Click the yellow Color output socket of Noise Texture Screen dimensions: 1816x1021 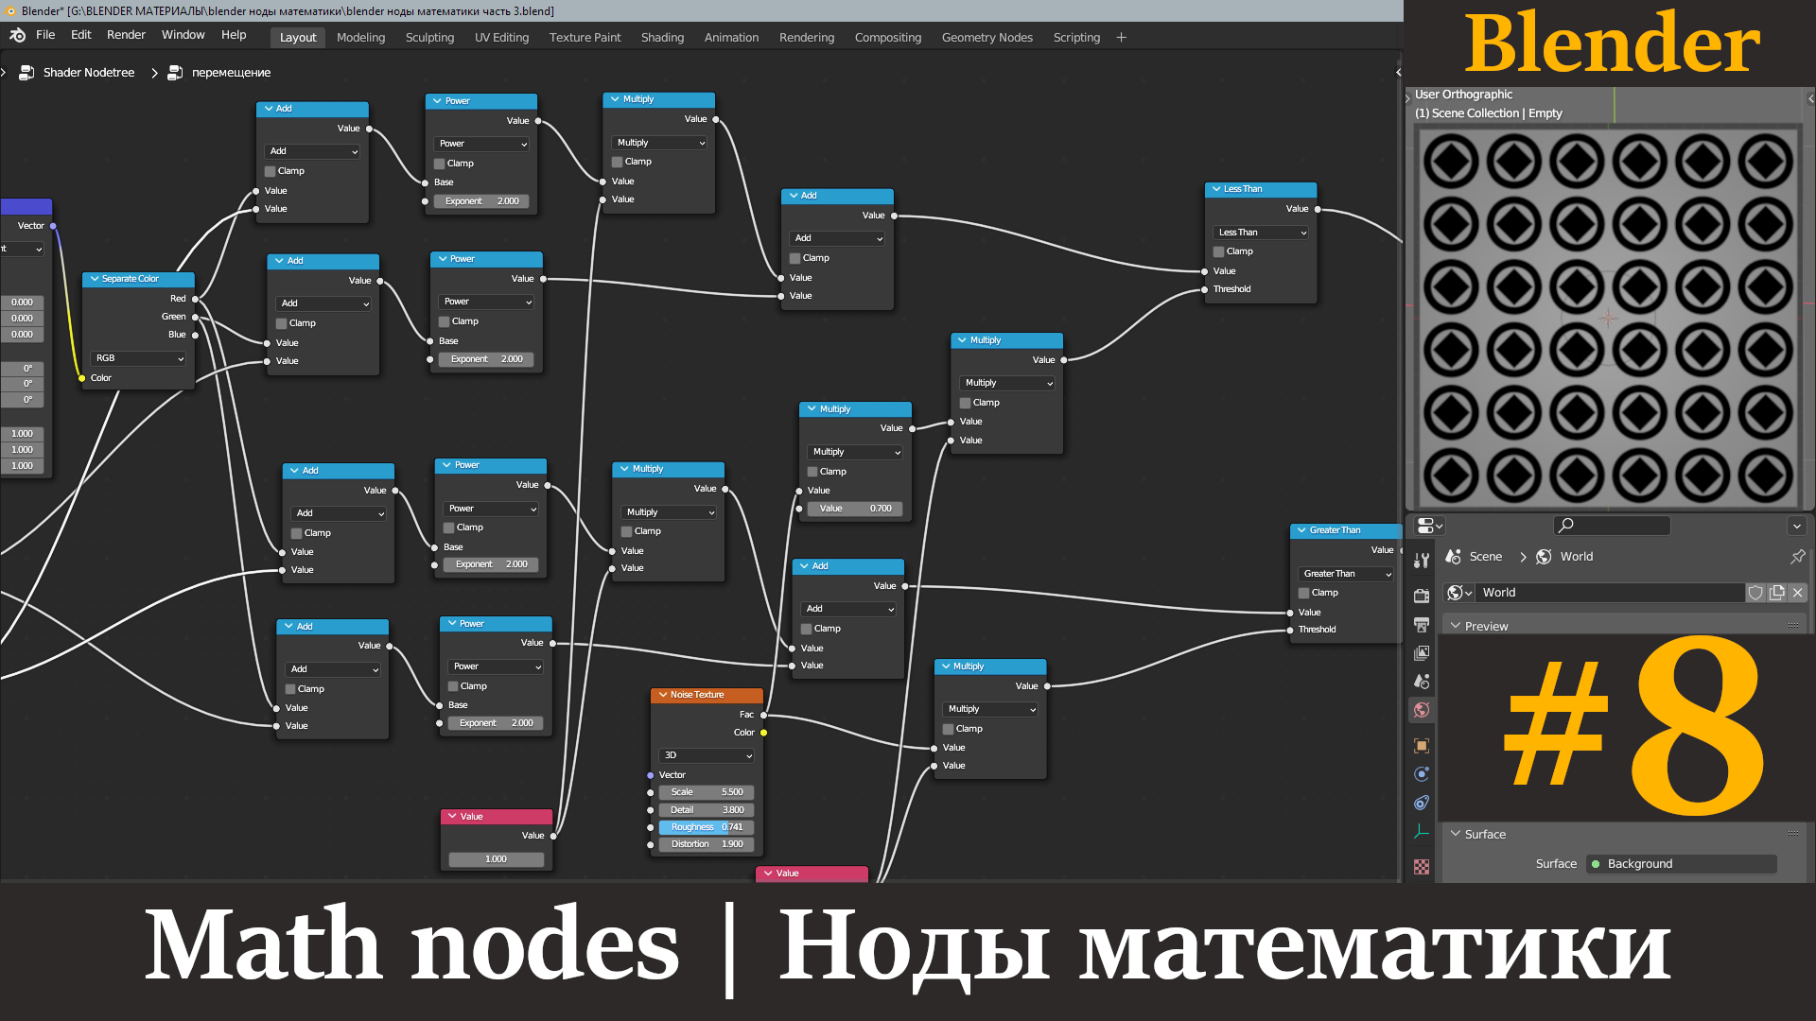[763, 732]
